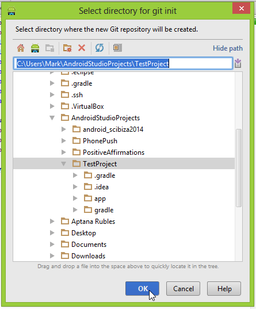Jump to project directory Android icon

point(35,48)
